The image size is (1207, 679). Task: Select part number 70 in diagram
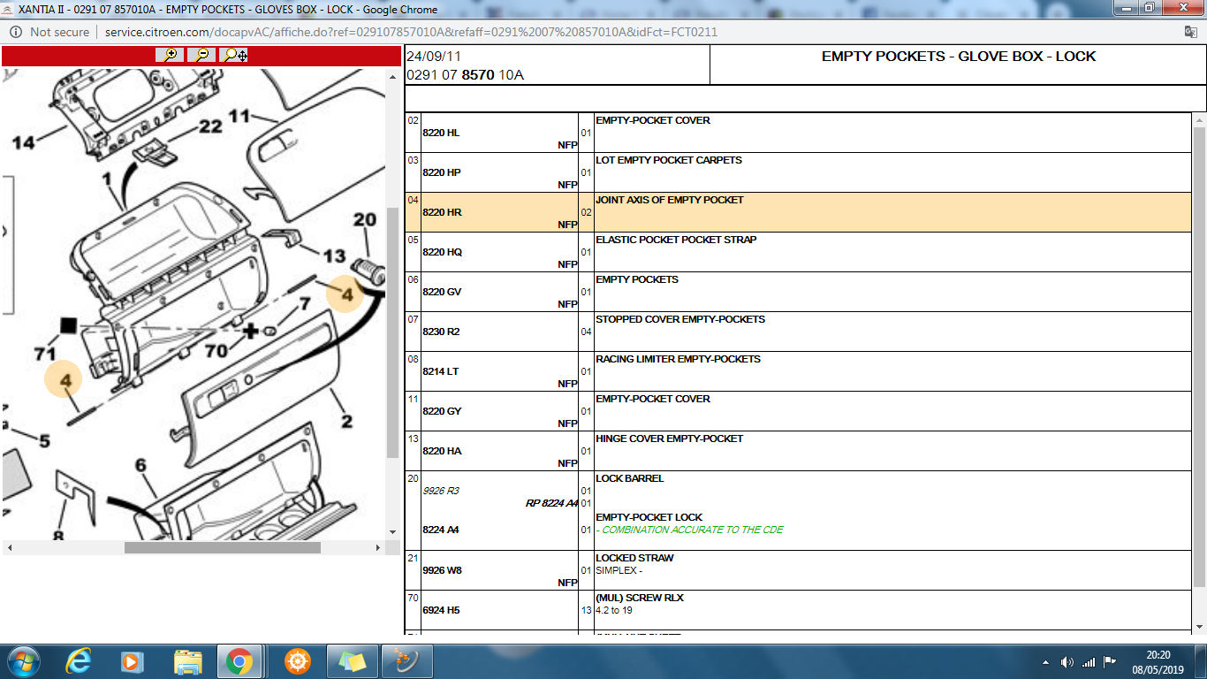pos(216,351)
